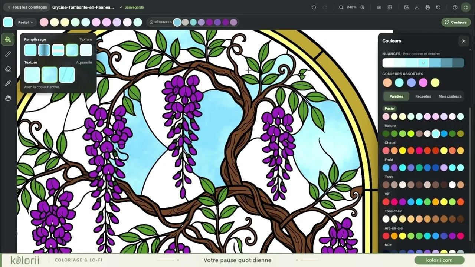Toggle the Couleurs panel button

(x=456, y=22)
